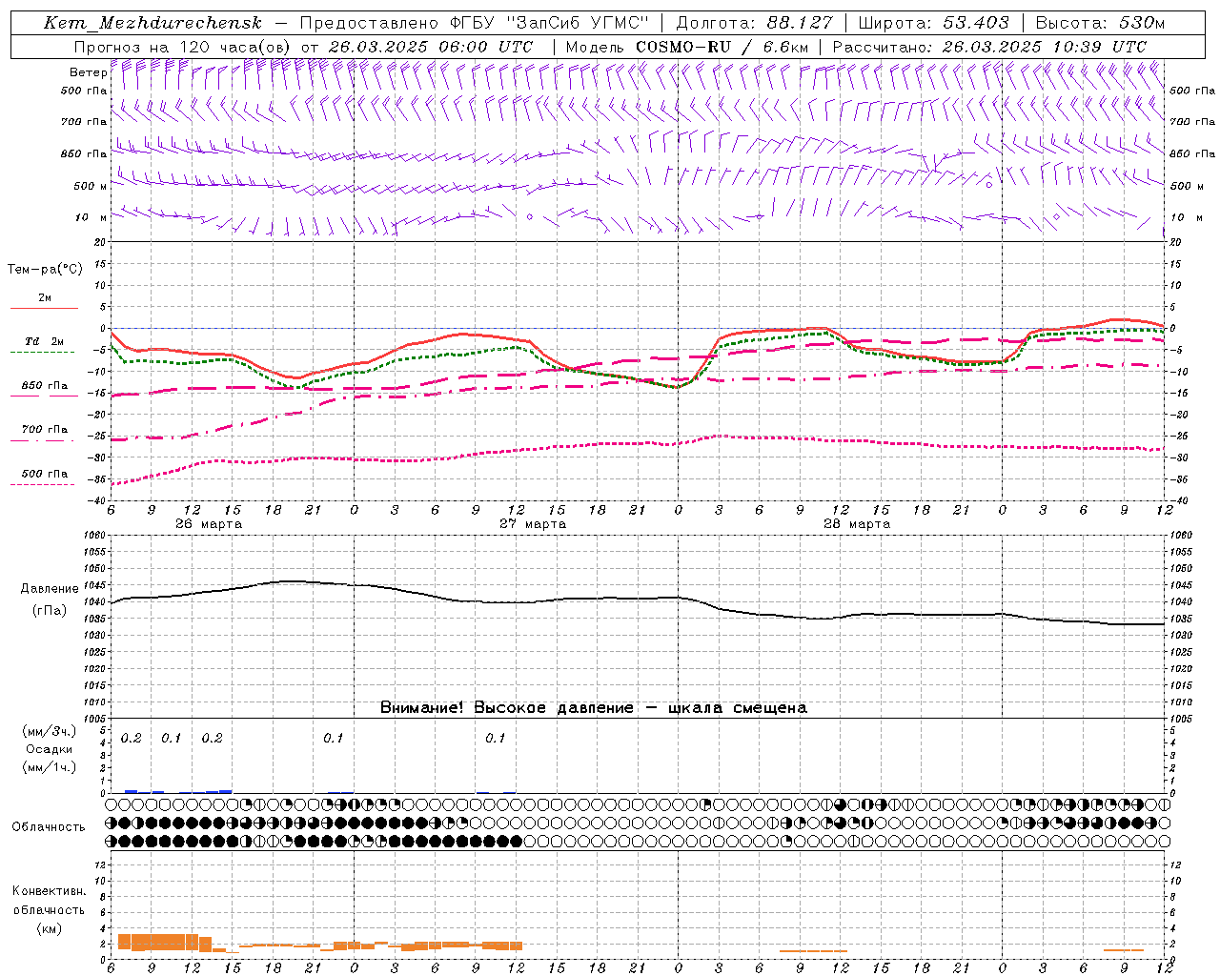
Task: Click the '(мм/1ч.)' precipitation unit label
Action: [50, 767]
